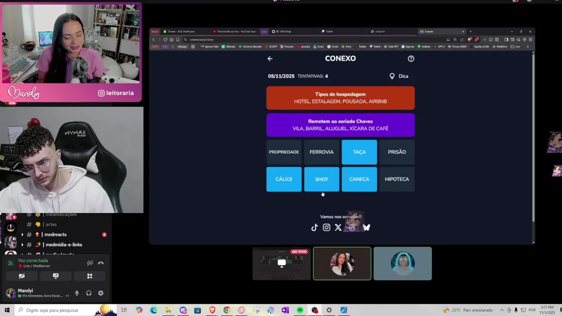Screen dimensions: 562x316
Task: Open the artes Discord channel
Action: pos(51,225)
